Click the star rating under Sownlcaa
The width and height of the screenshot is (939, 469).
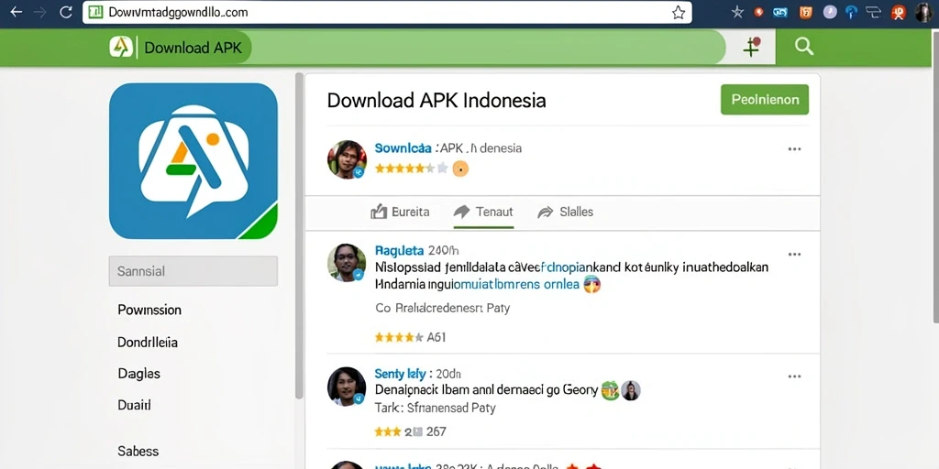pyautogui.click(x=412, y=169)
